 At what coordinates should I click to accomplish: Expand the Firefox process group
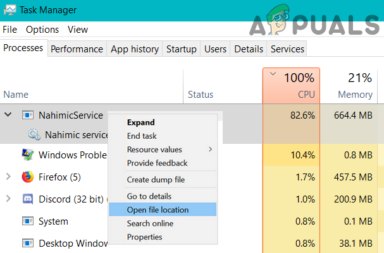(8, 177)
